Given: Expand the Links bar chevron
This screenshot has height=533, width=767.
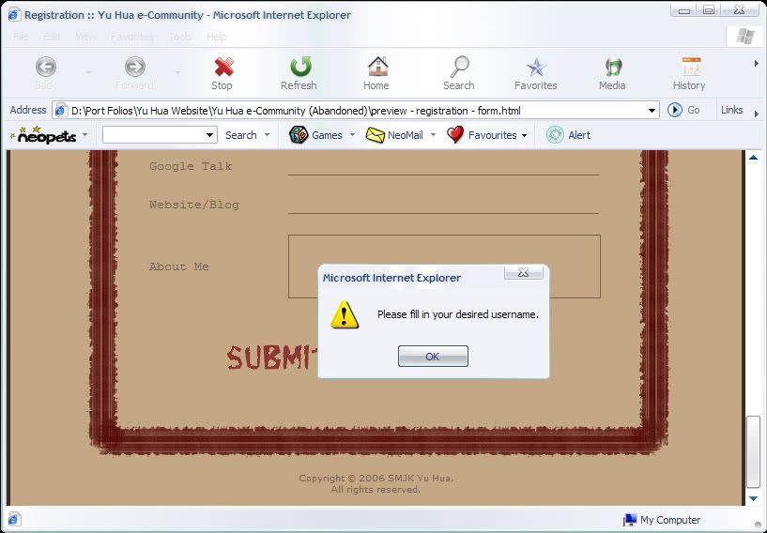Looking at the screenshot, I should pyautogui.click(x=757, y=114).
